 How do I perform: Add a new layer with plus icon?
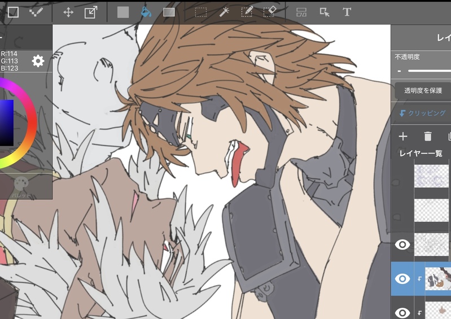click(403, 136)
